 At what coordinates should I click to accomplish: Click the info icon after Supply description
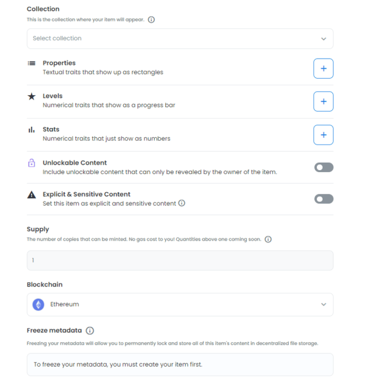tap(268, 240)
